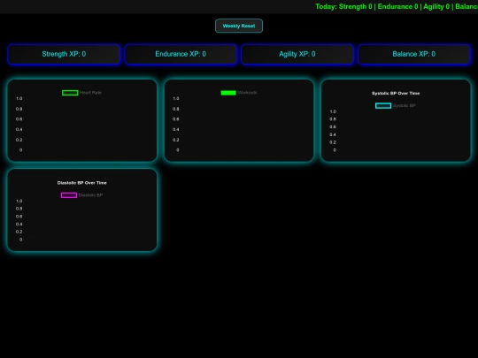The width and height of the screenshot is (478, 358).
Task: Toggle Systolic BP legend swatch
Action: pyautogui.click(x=383, y=106)
